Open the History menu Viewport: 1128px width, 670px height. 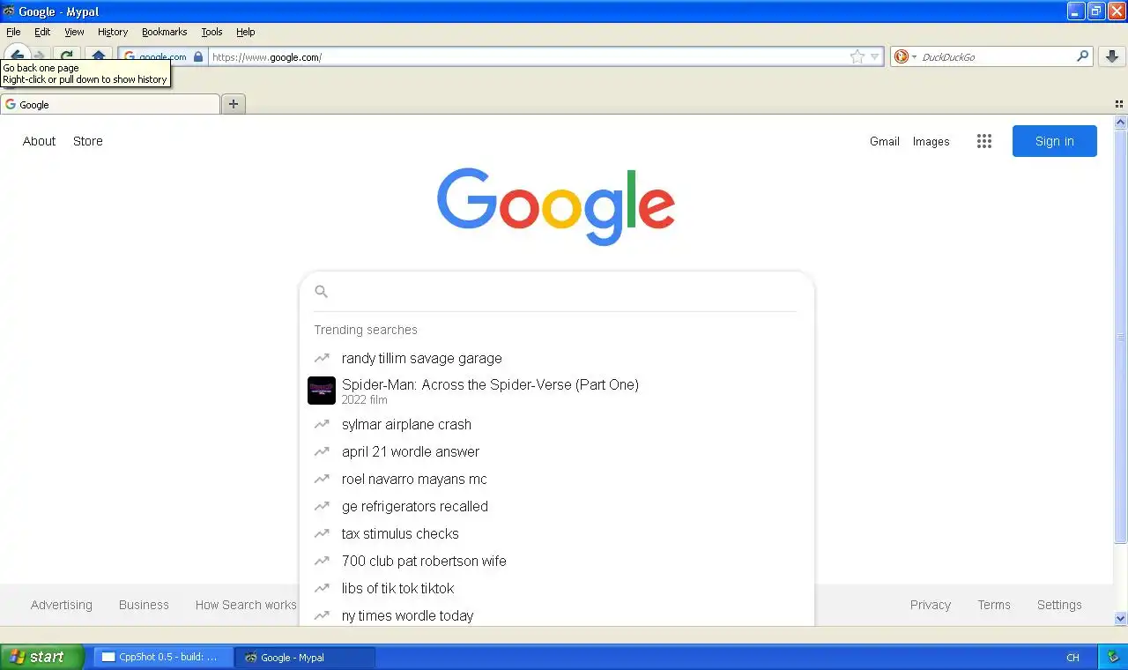coord(113,32)
